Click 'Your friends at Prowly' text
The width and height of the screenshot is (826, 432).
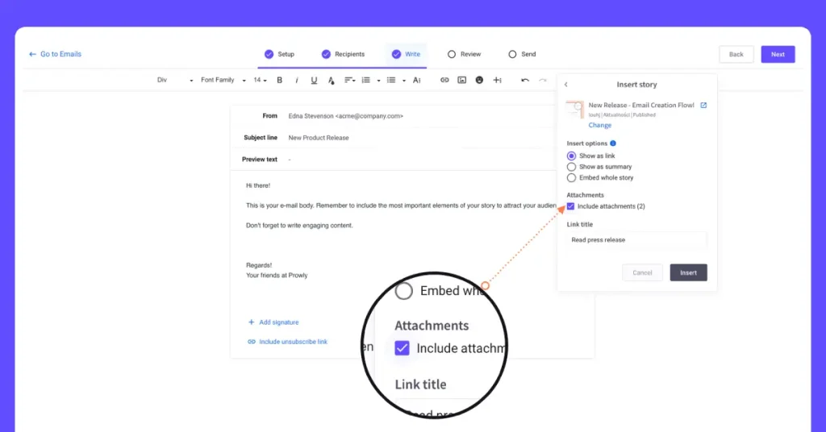point(277,275)
